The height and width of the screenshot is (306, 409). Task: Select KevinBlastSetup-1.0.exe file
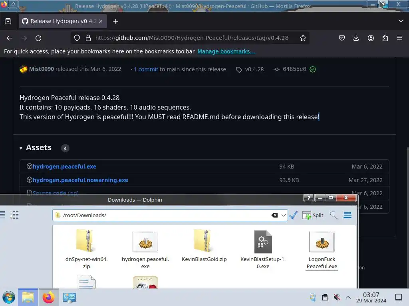263,249
